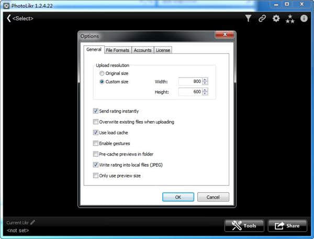Open settings with the gear icon
This screenshot has height=239, width=314.
pos(276,18)
